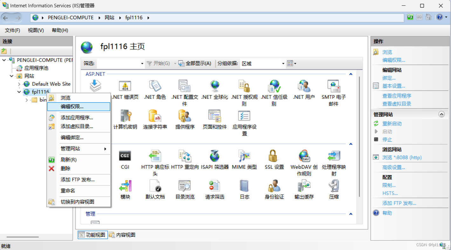The width and height of the screenshot is (451, 250).
Task: Expand the Default Web Site node
Action: point(19,84)
